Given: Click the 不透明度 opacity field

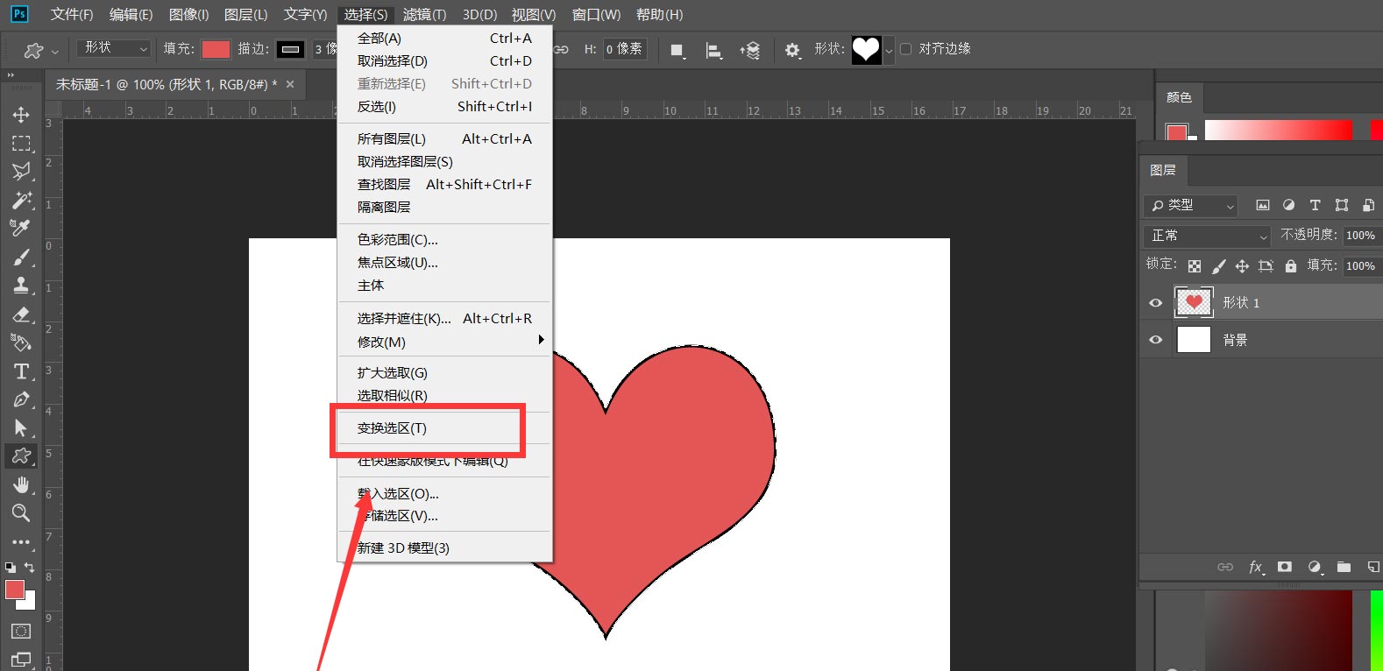Looking at the screenshot, I should pos(1361,236).
